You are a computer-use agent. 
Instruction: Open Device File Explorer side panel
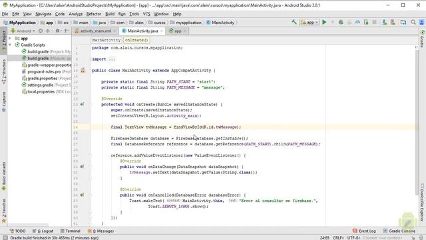(x=422, y=203)
